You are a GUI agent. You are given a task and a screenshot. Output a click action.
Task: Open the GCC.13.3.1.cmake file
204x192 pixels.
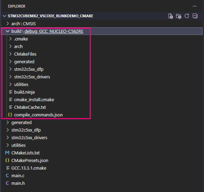tap(29, 168)
